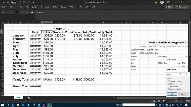The width and height of the screenshot is (191, 107).
Task: Switch to the Data ribbon tab
Action: coord(55,7)
